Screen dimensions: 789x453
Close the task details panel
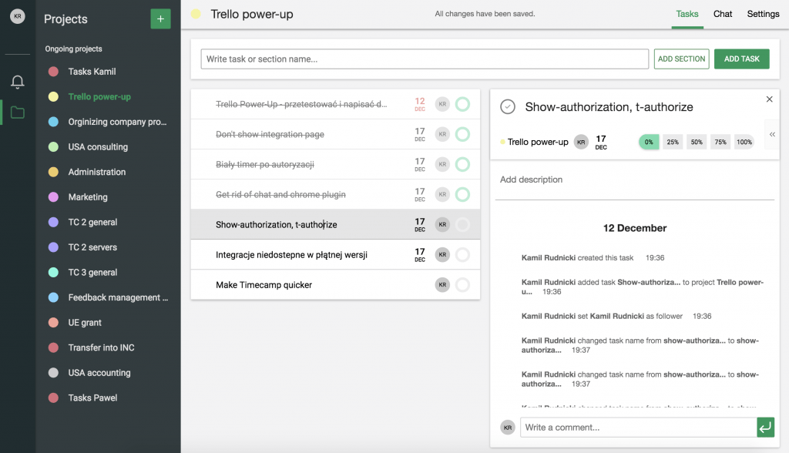tap(770, 99)
